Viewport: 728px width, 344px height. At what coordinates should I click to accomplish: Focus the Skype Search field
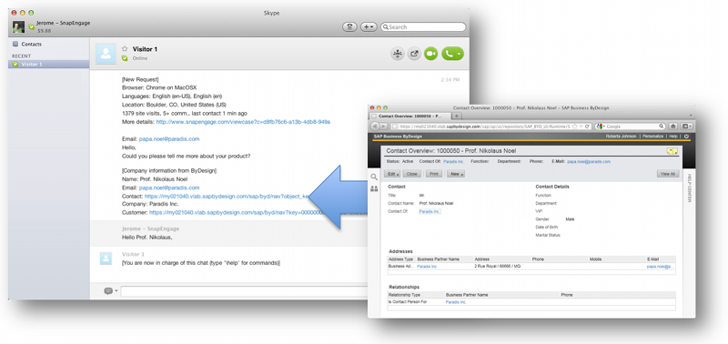[x=423, y=27]
